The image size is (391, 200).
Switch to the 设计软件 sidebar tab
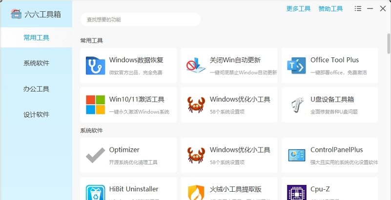coord(37,114)
